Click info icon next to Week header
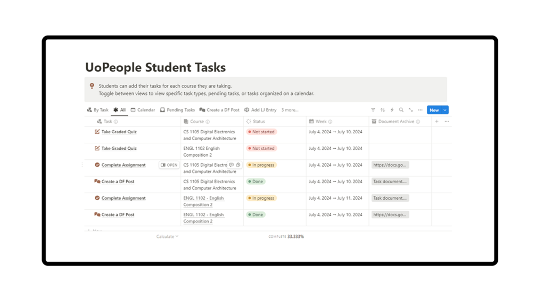 (330, 122)
